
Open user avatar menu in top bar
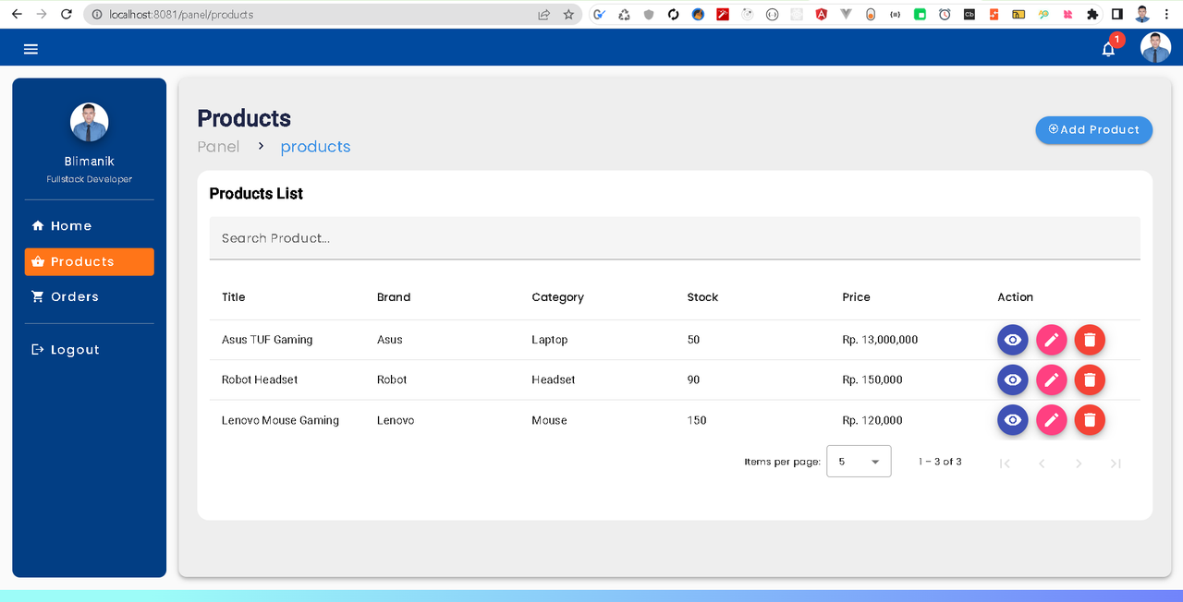[x=1155, y=48]
